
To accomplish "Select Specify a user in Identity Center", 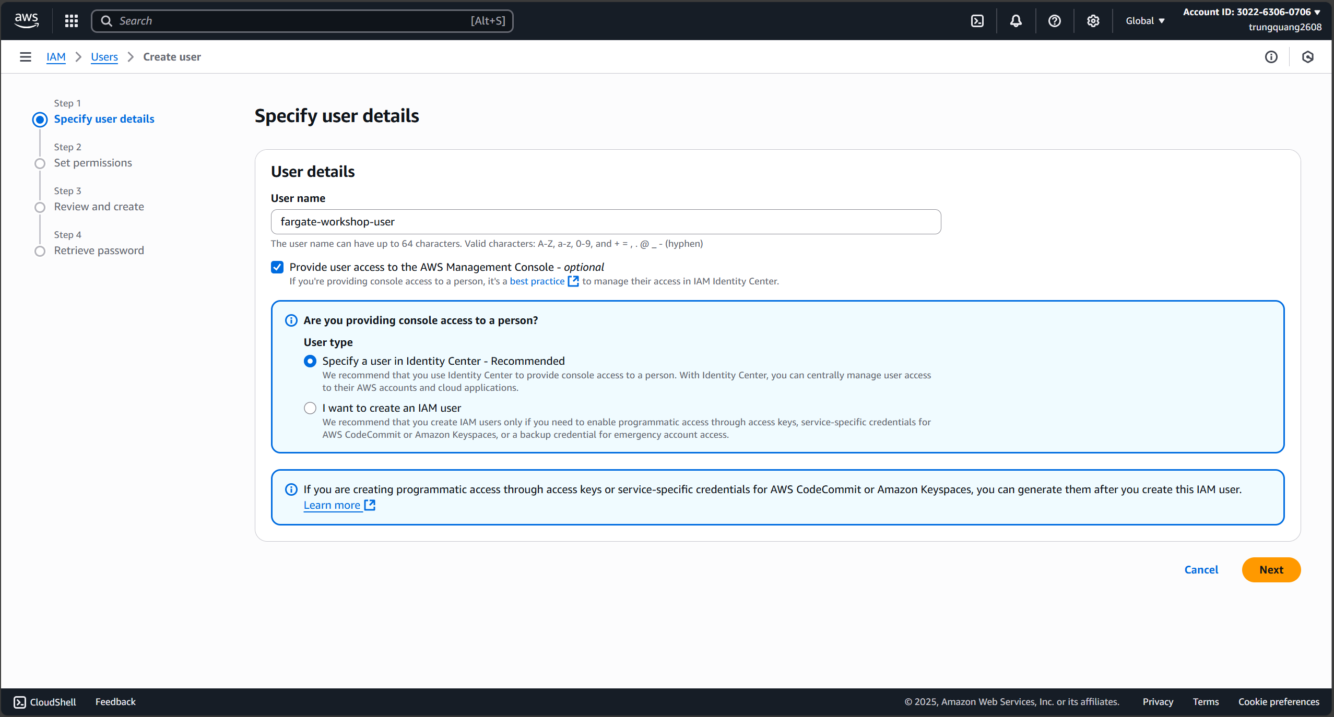I will (310, 361).
